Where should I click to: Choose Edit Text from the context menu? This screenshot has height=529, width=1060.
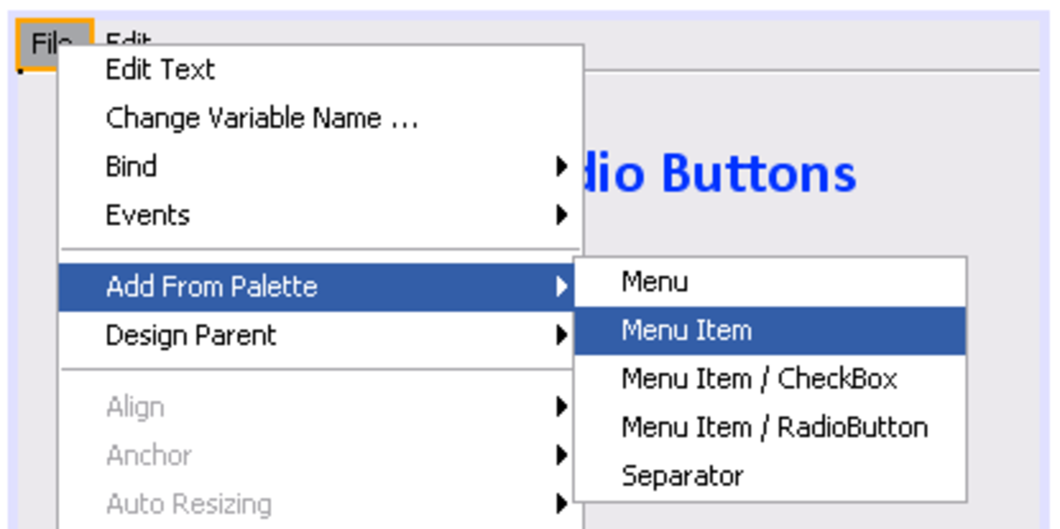160,70
